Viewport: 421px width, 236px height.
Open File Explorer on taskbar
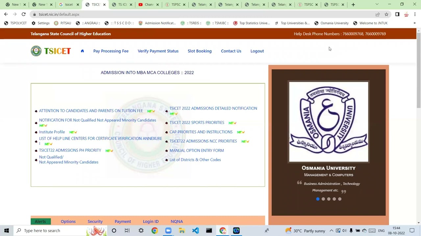point(182,230)
